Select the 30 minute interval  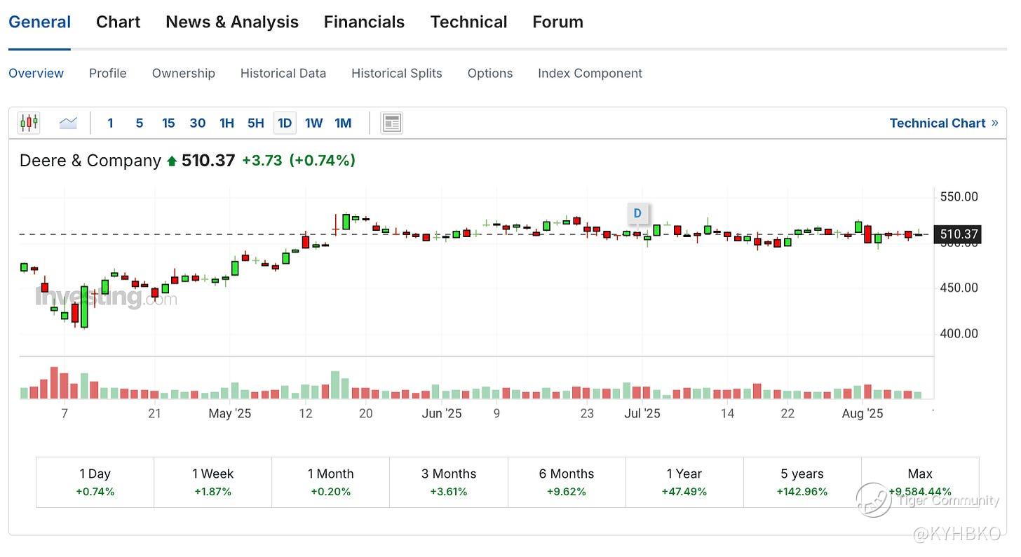[x=198, y=123]
